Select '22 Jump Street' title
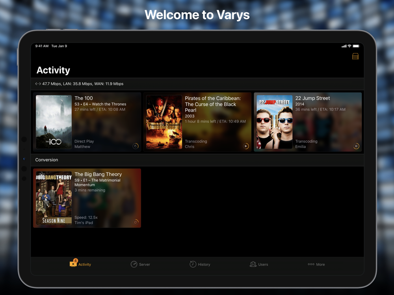 312,98
